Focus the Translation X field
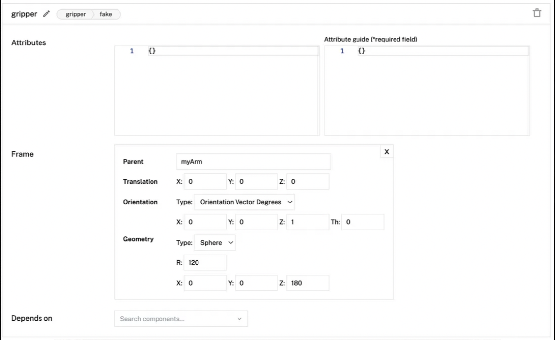The width and height of the screenshot is (555, 340). click(205, 182)
